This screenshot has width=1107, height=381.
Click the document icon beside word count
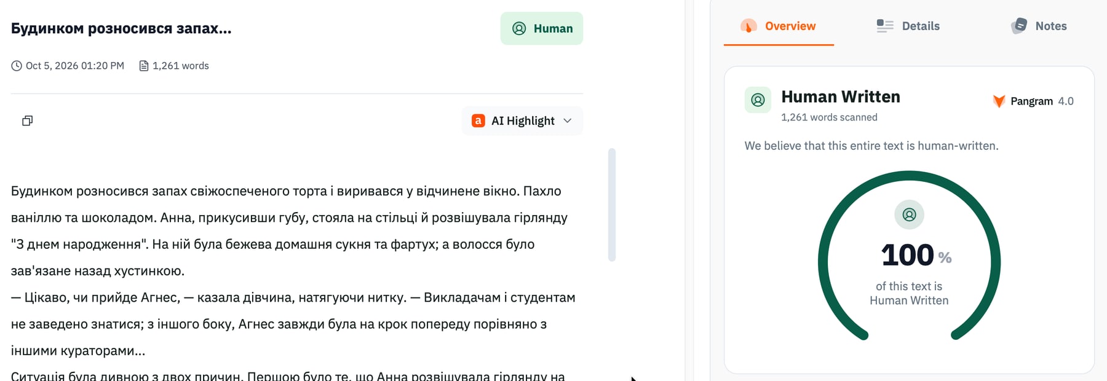click(x=144, y=66)
